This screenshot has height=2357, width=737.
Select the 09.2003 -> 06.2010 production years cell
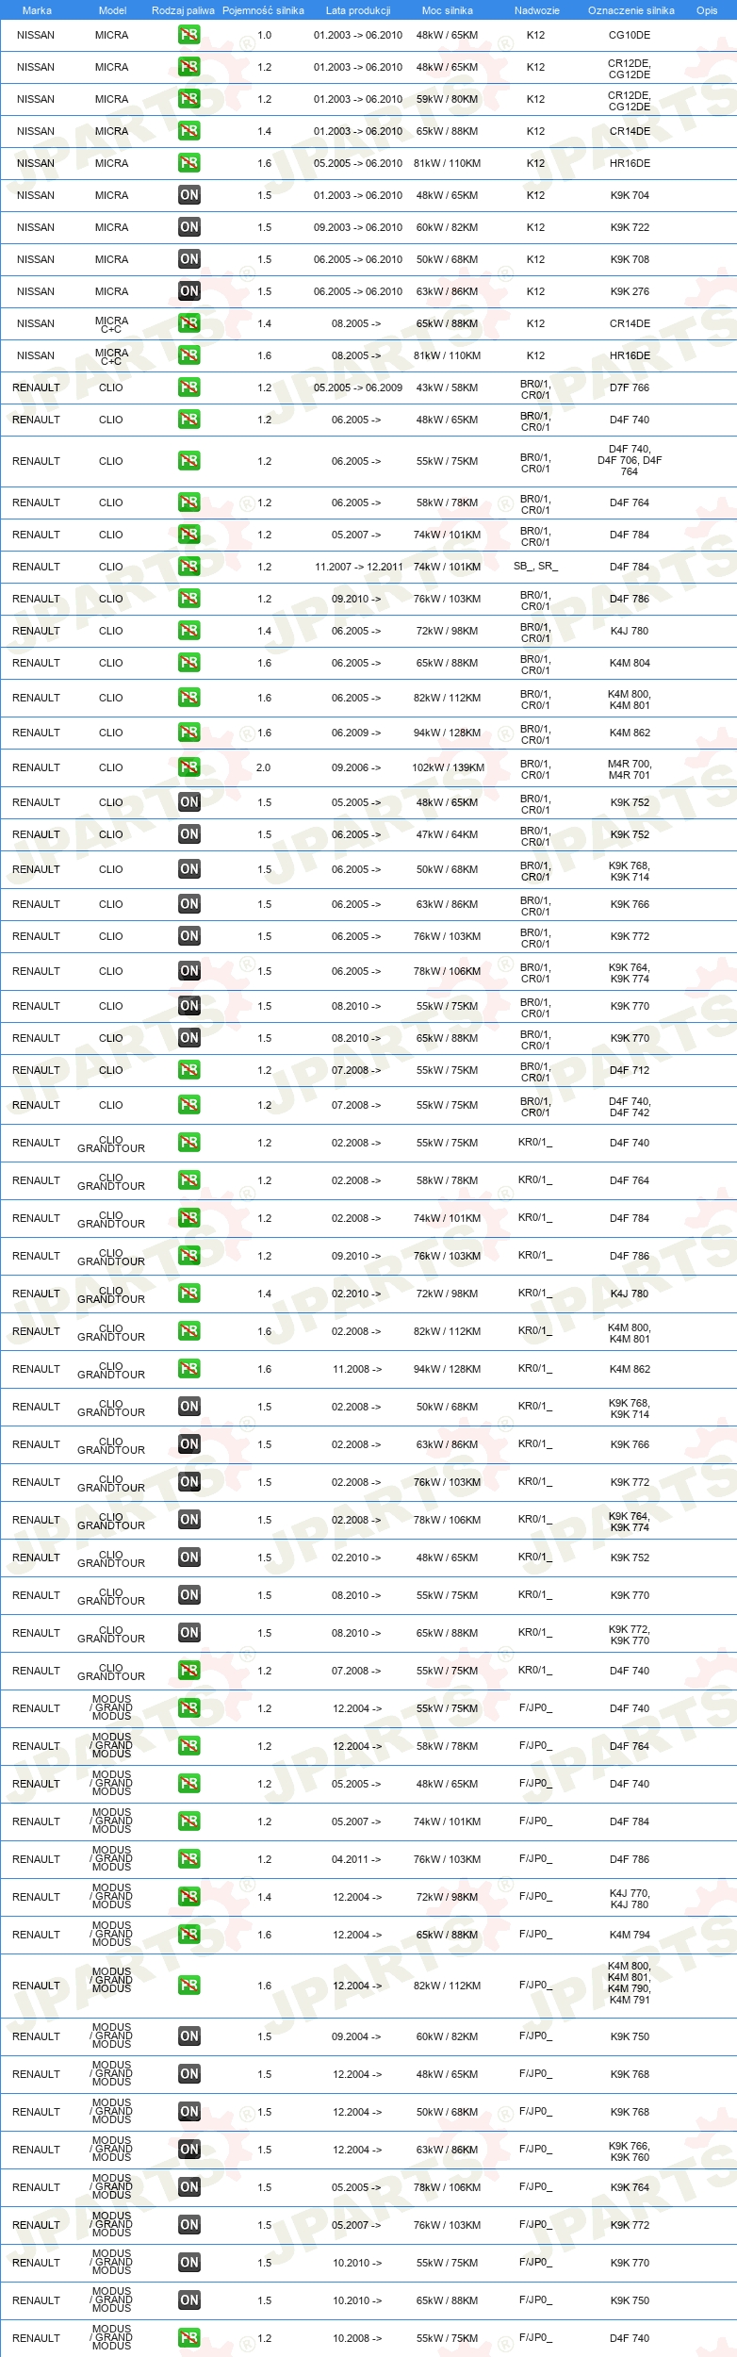pyautogui.click(x=358, y=227)
